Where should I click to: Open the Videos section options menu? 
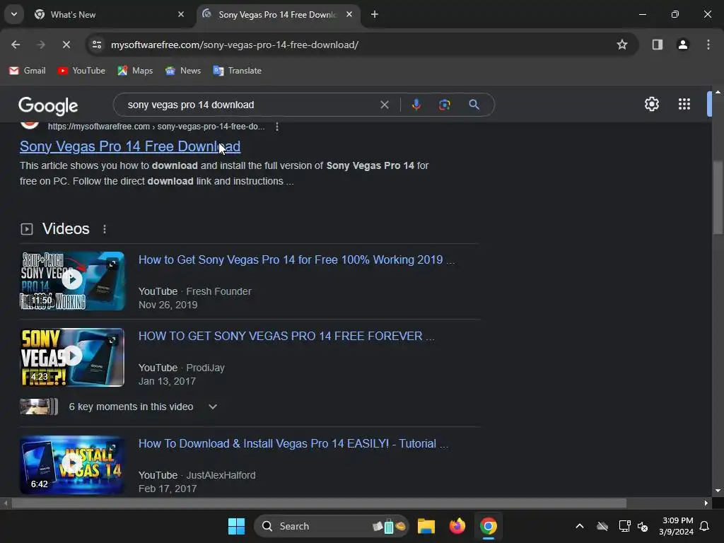(x=105, y=229)
